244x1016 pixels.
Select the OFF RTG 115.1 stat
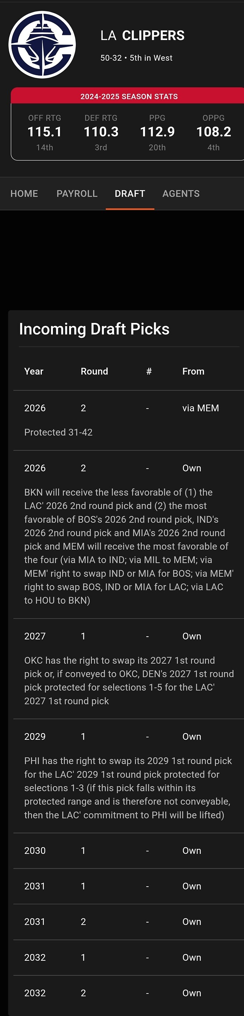(44, 132)
